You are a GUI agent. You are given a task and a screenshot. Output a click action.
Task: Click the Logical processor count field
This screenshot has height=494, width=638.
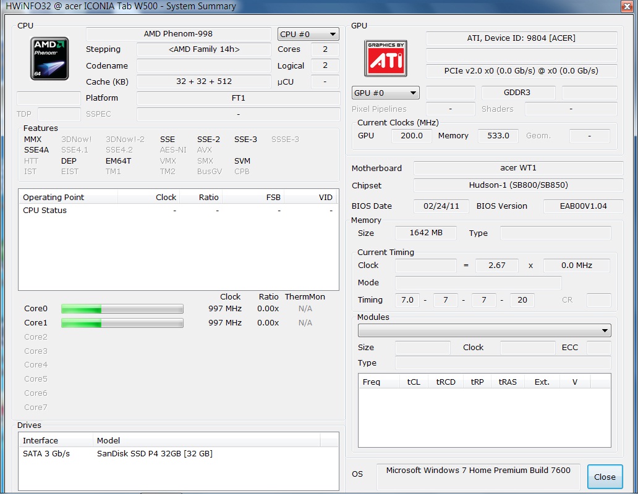[x=325, y=65]
